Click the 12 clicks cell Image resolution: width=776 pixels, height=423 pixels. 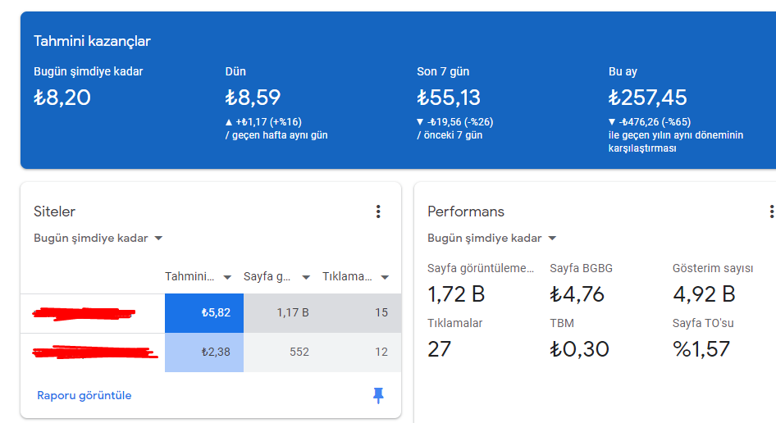pyautogui.click(x=362, y=352)
